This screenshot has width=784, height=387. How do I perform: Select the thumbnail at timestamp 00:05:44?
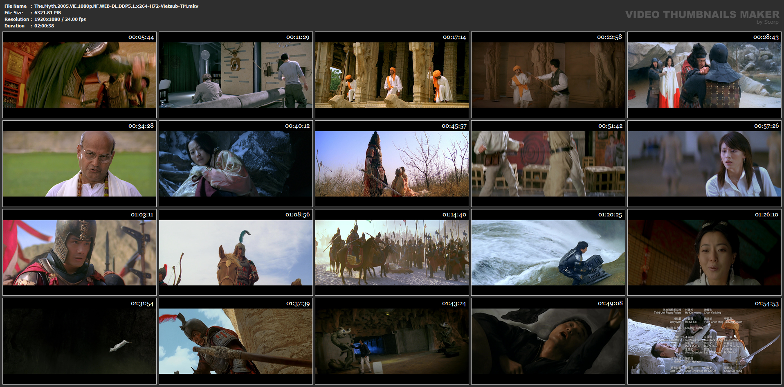point(80,75)
